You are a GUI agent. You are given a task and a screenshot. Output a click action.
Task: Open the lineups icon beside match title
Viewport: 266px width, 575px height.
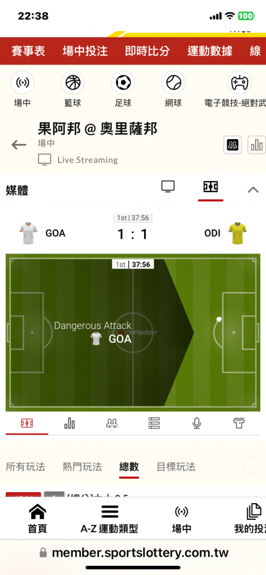[x=233, y=145]
